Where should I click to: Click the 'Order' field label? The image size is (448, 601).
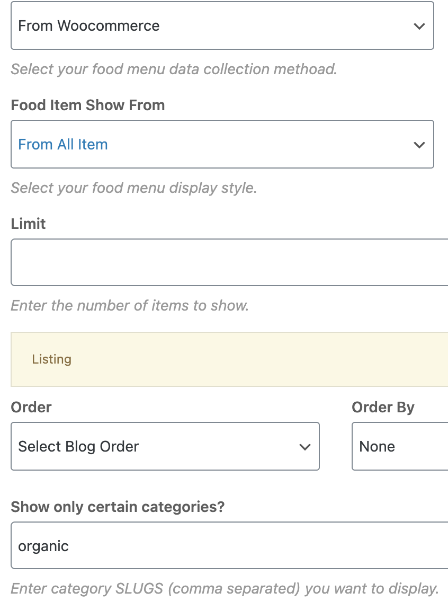31,407
